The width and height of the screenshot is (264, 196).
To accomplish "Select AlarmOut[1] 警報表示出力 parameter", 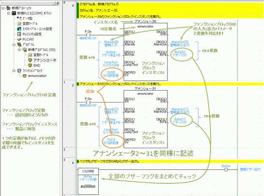I will coord(180,111).
